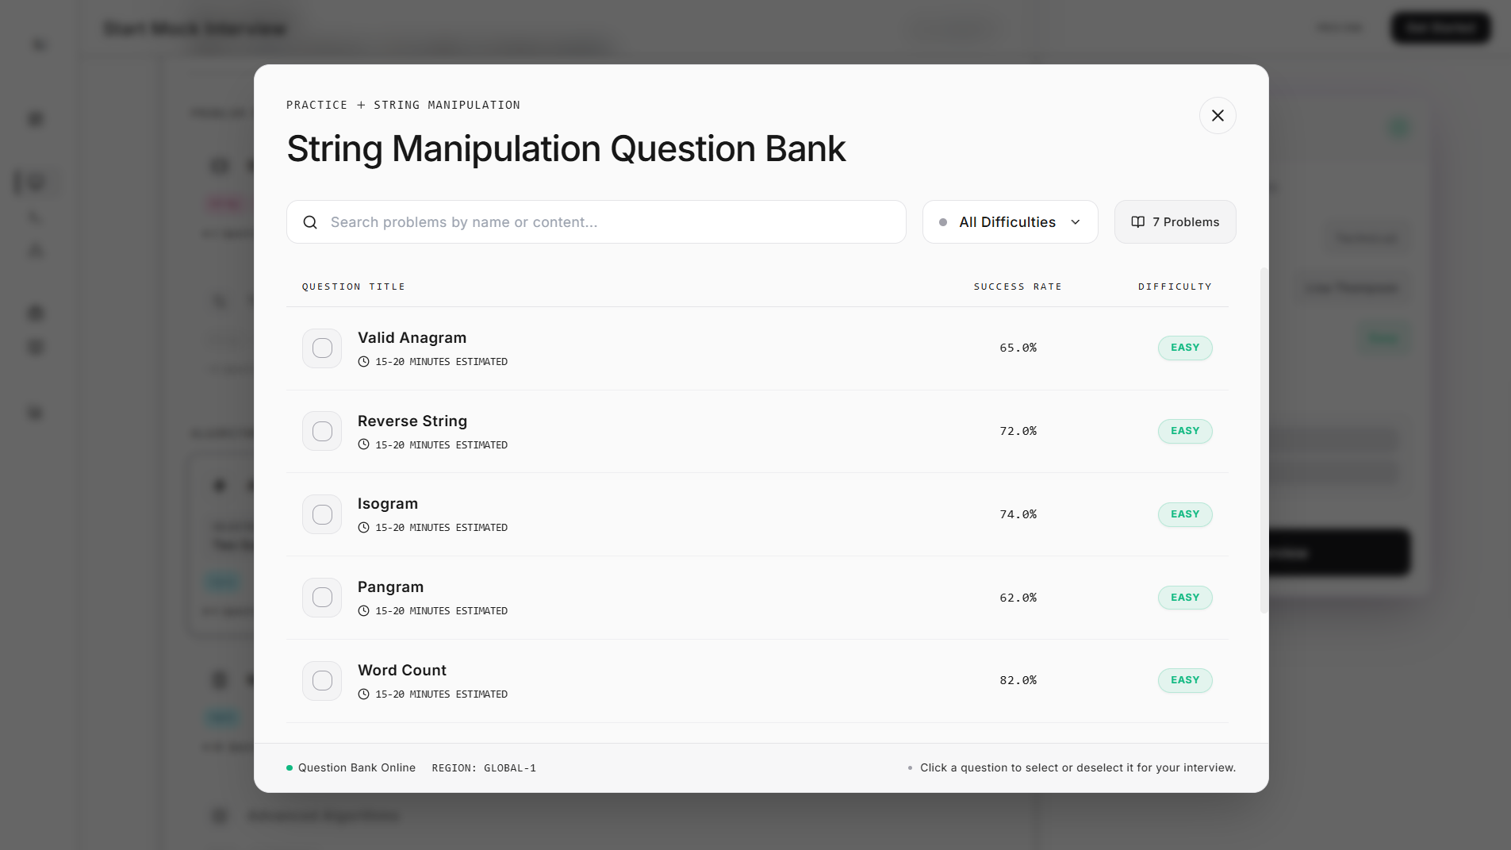Select the Valid Anagram checkbox
The height and width of the screenshot is (850, 1511).
click(322, 348)
